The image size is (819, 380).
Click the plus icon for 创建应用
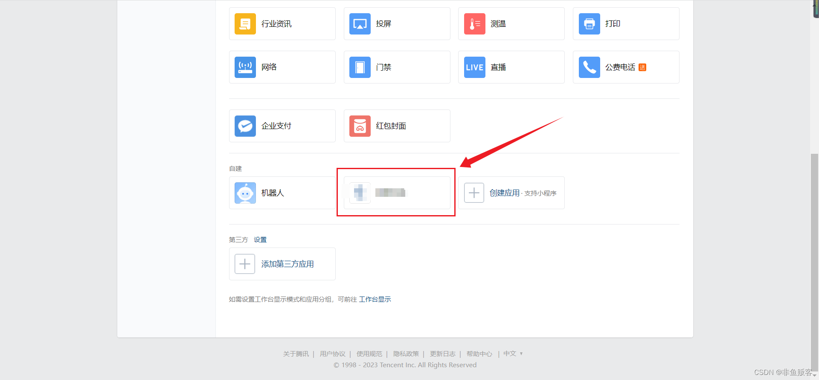pos(474,193)
